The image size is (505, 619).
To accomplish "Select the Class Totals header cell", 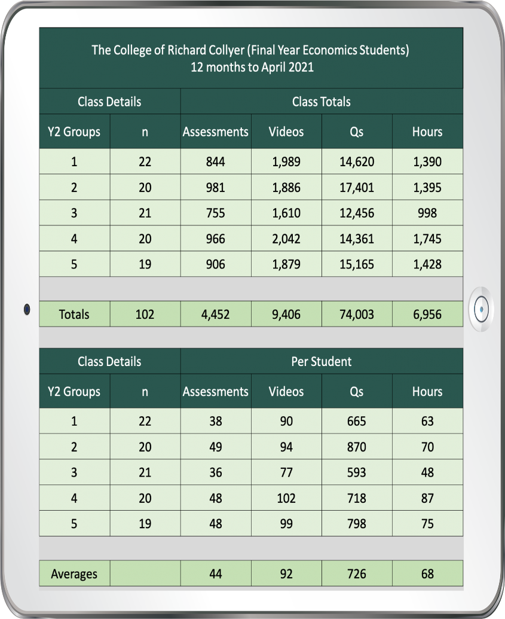I will [x=322, y=102].
